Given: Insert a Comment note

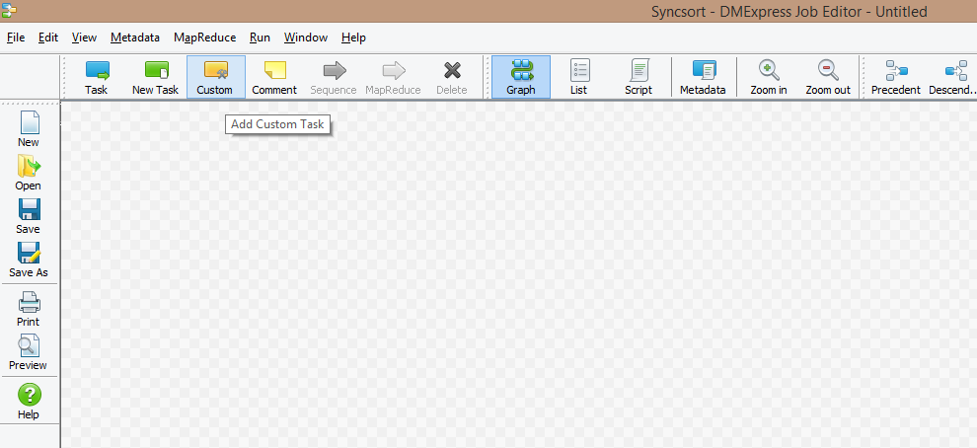Looking at the screenshot, I should pyautogui.click(x=274, y=77).
